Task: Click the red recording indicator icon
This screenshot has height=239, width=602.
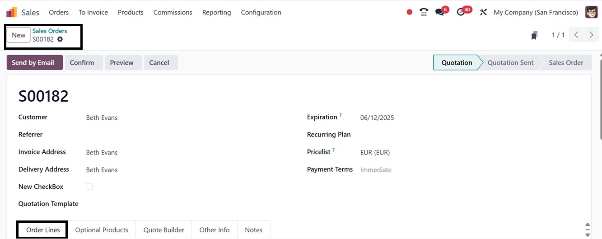Action: click(409, 12)
